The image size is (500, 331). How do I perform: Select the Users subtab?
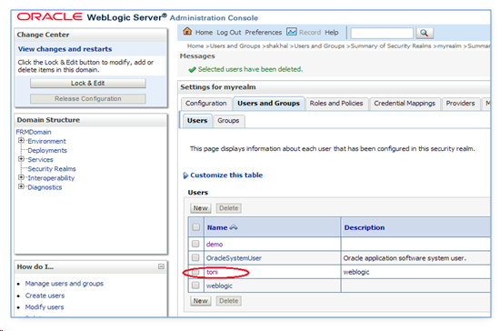(x=197, y=121)
